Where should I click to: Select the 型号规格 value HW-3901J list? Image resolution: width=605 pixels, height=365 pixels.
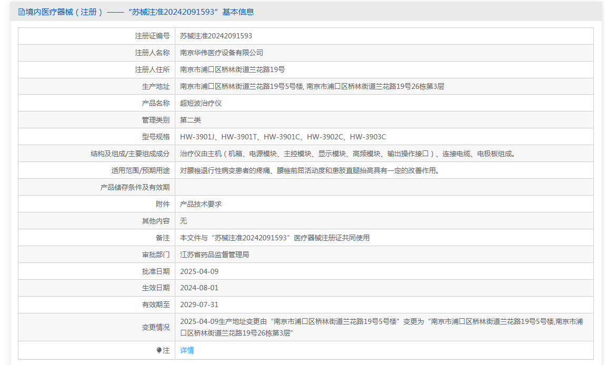tap(283, 137)
